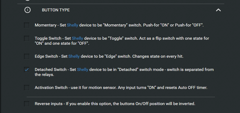Turn on the Reverse inputs checkbox
240x113 pixels.
27,104
